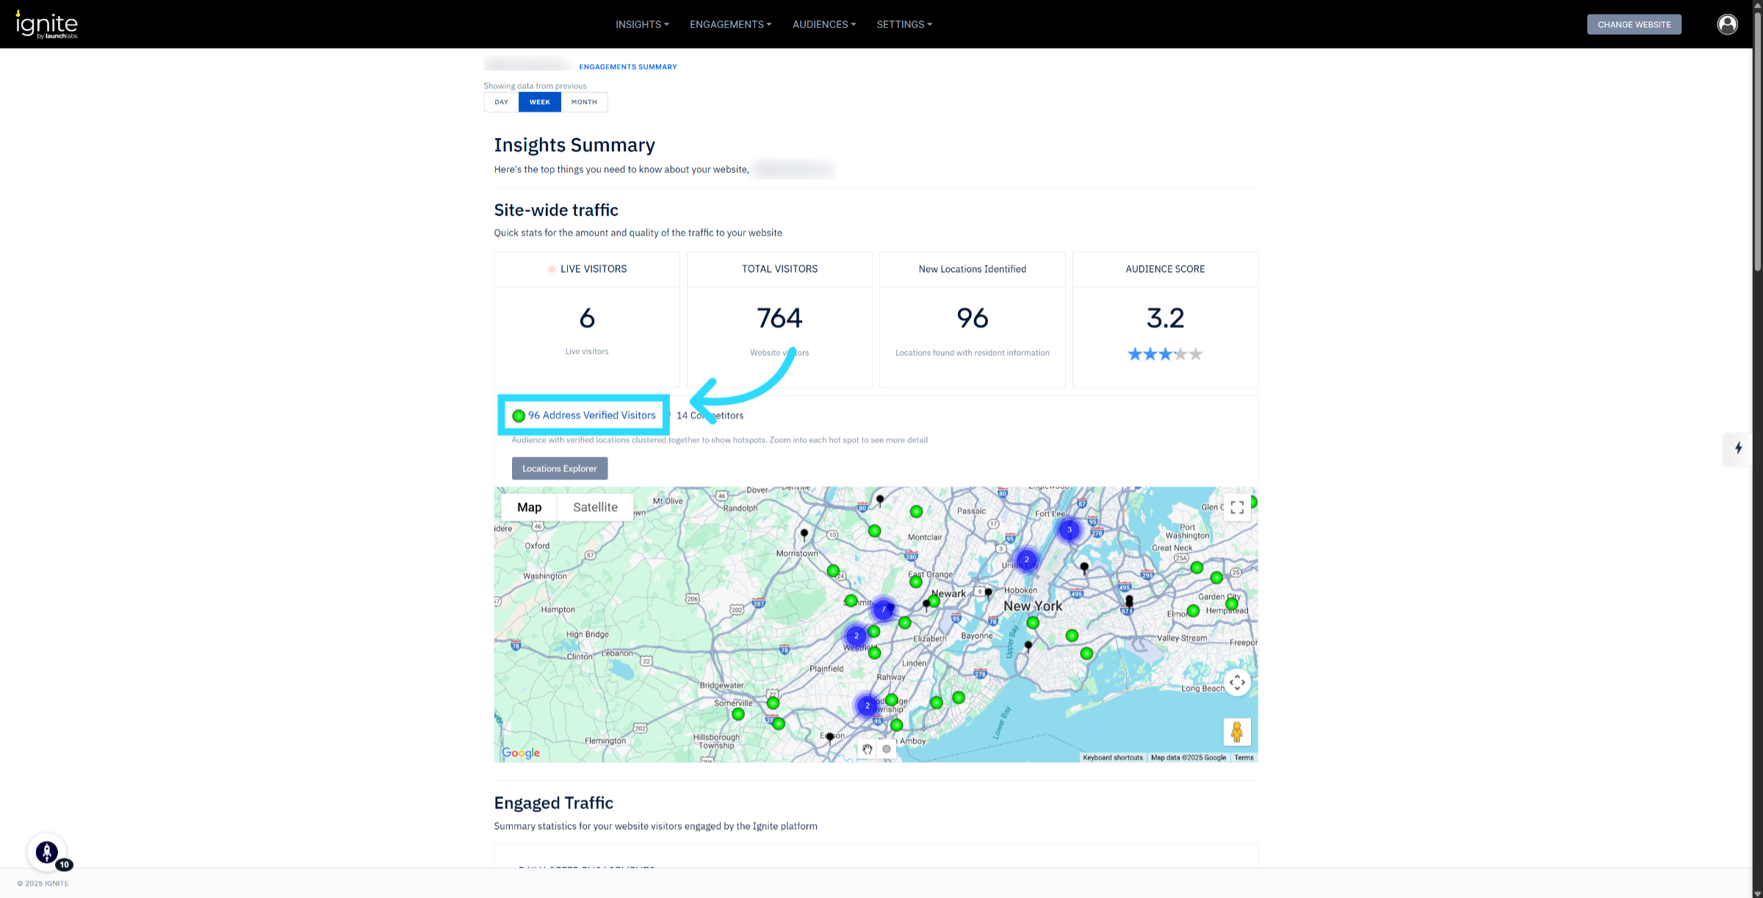The height and width of the screenshot is (898, 1763).
Task: Click the Locations Explorer button
Action: [x=559, y=468]
